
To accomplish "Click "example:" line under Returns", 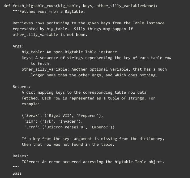I will click(31, 104).
